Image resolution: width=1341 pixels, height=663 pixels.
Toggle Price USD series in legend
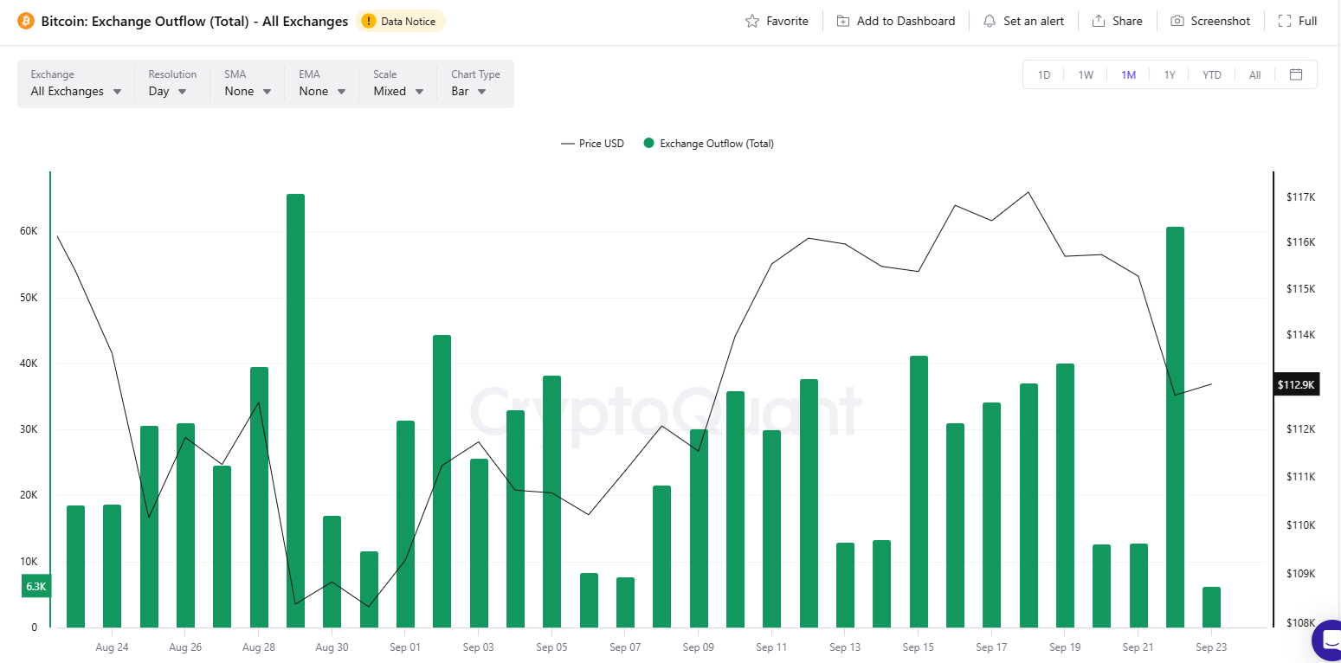592,144
